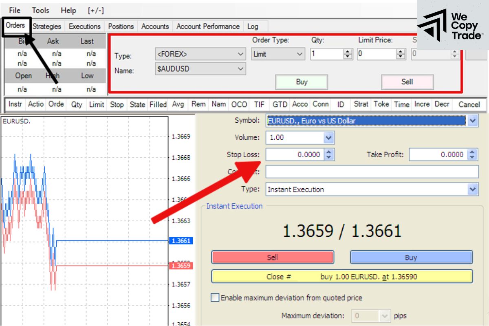Screen dimensions: 489x326
Task: Click the green Buy button in order panel
Action: 302,82
